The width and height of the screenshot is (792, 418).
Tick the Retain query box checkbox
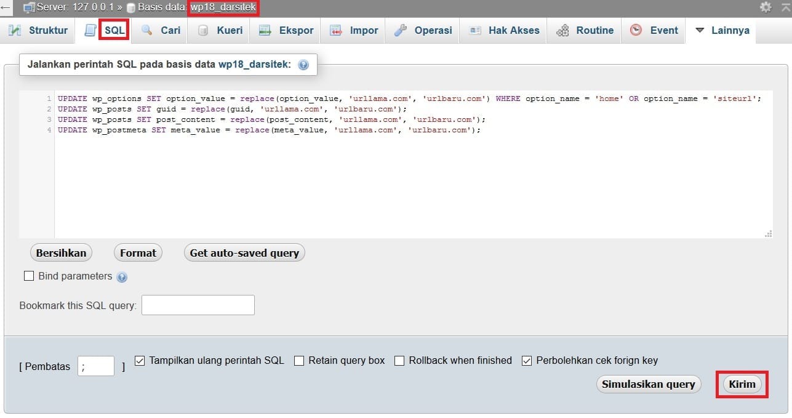pos(299,361)
